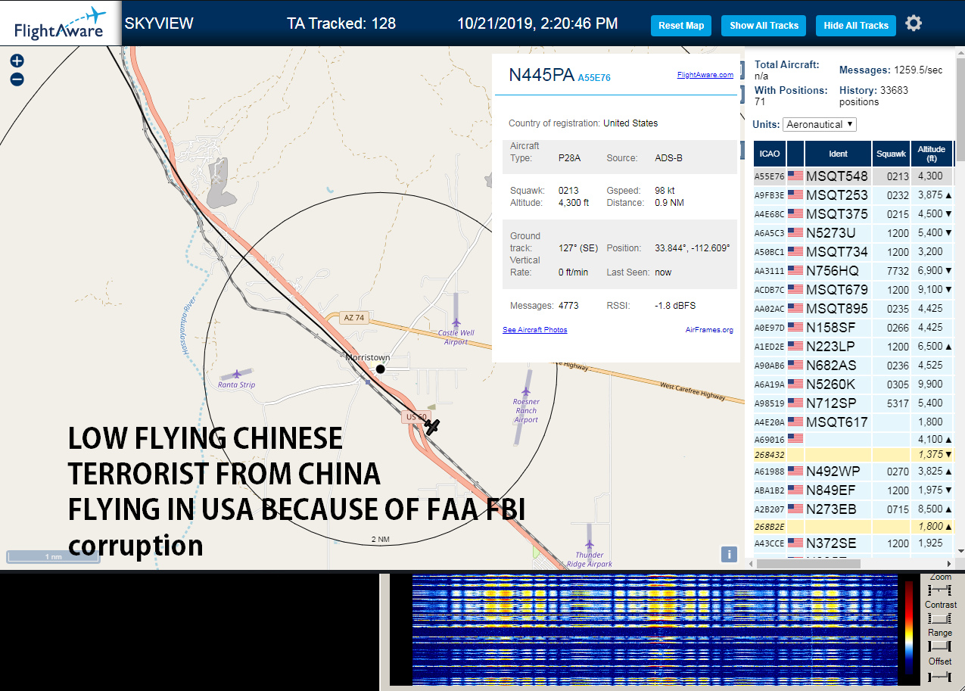This screenshot has width=965, height=691.
Task: Click the Castle Well Airport icon
Action: pyautogui.click(x=456, y=323)
